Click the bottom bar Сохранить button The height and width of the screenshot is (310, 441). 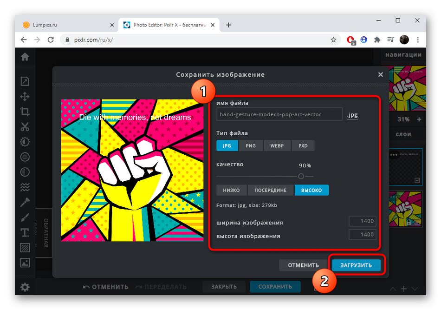[275, 287]
